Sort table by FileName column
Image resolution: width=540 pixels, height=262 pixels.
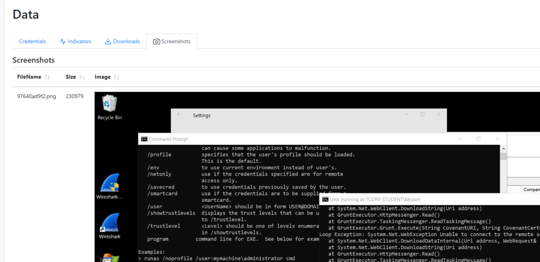[34, 77]
